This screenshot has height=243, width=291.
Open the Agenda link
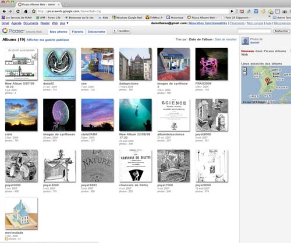16,23
